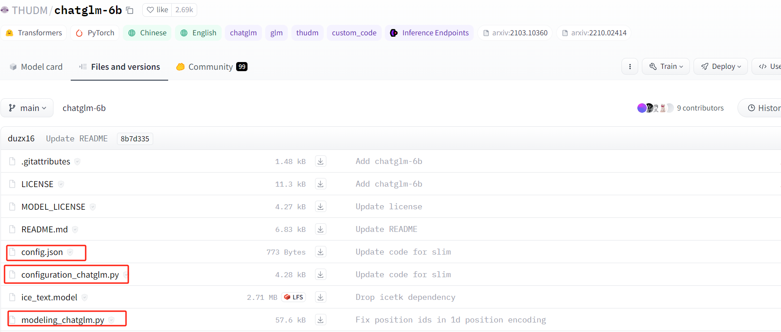This screenshot has width=781, height=332.
Task: Open 'Update license' commit message
Action: (x=388, y=207)
